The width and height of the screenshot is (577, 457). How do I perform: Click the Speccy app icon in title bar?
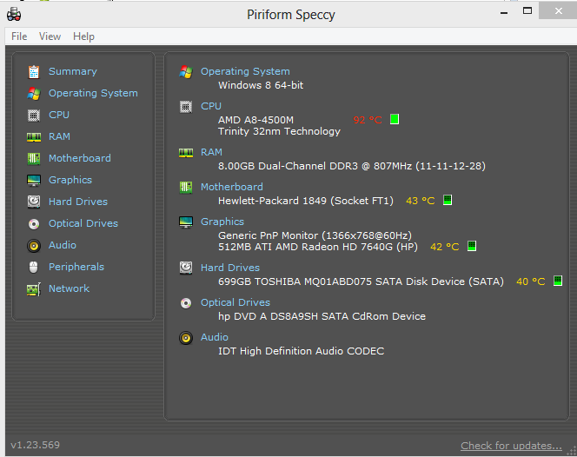pyautogui.click(x=14, y=15)
